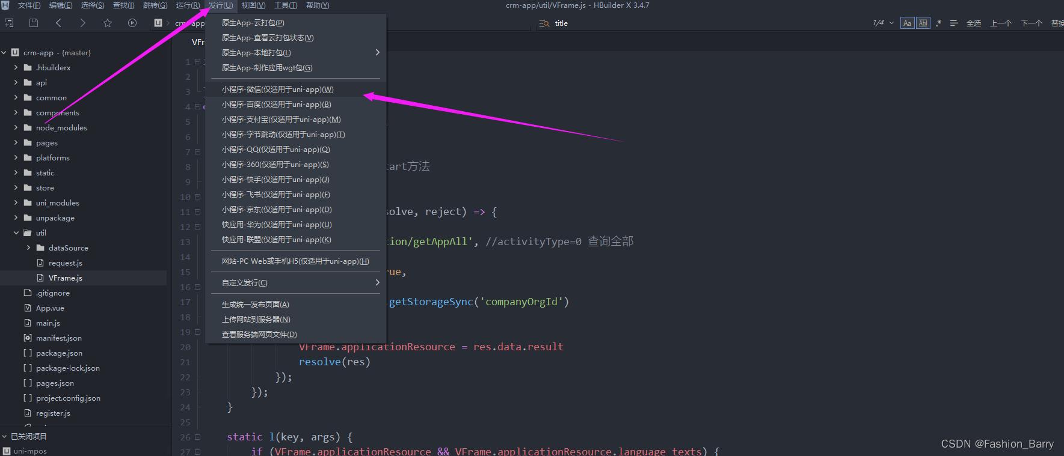Click the search field containing title

pos(701,23)
